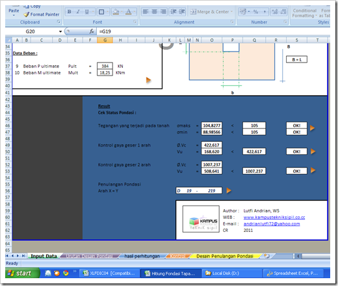Screen dimensions: 338x286
Task: Open the Fill Color dropdown arrow
Action: point(122,12)
